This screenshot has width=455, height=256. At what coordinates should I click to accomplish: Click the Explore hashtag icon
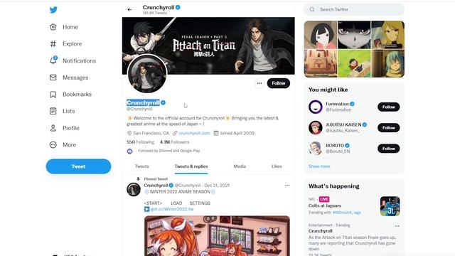53,44
